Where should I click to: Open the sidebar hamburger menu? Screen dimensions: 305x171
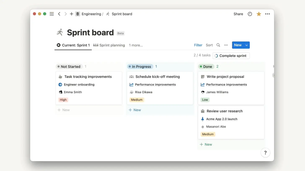click(52, 14)
